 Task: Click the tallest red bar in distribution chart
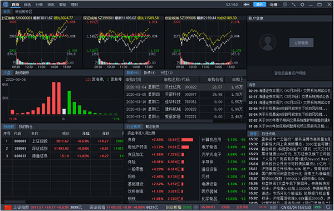[53, 98]
